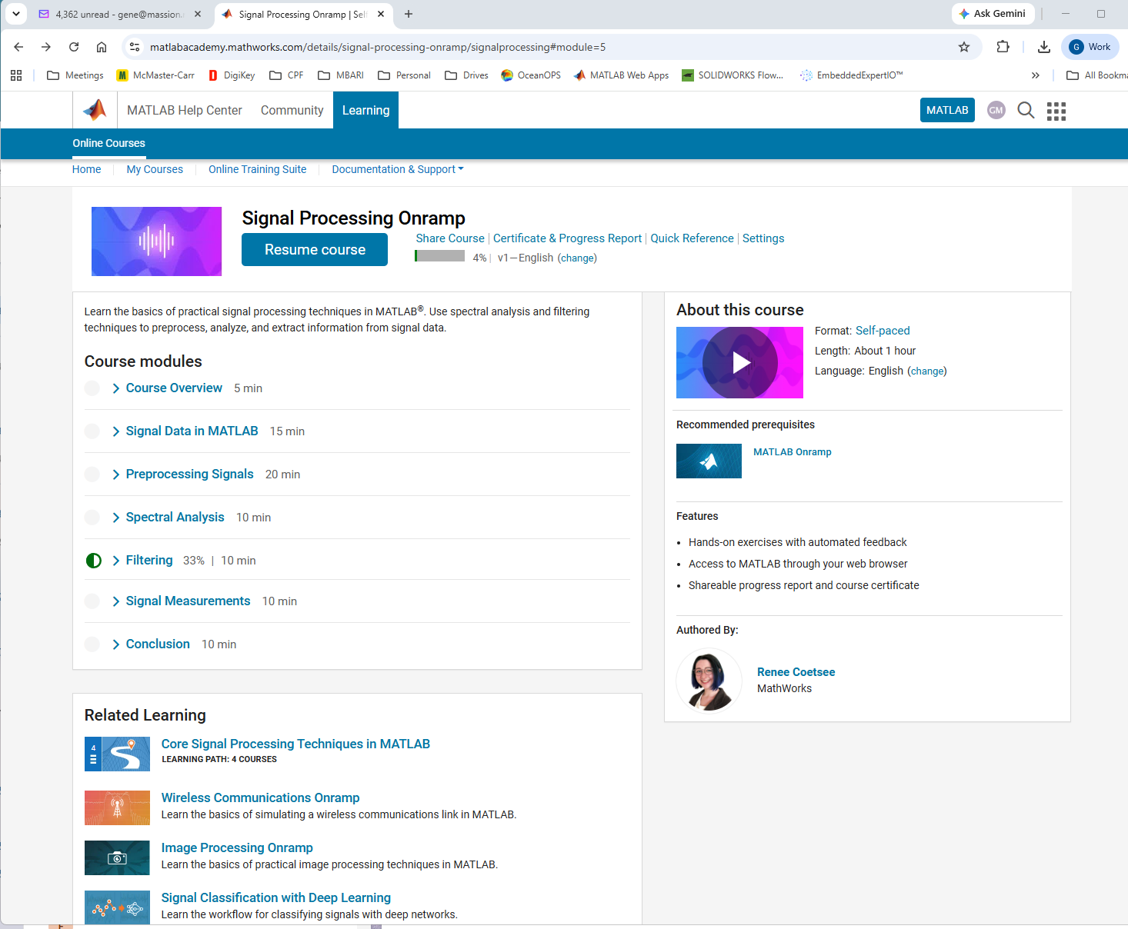Click the blue MATLAB button

[x=947, y=110]
